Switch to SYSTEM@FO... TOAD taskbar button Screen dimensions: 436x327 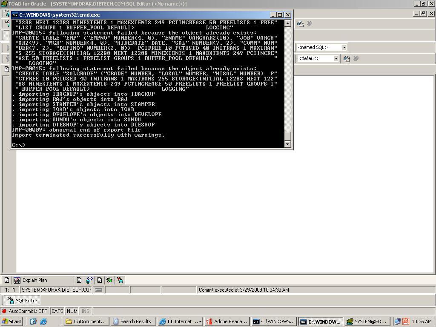[x=367, y=321]
